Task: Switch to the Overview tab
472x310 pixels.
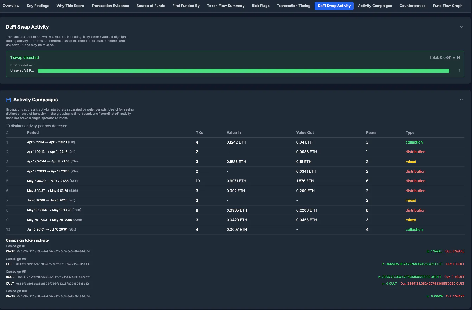Action: 11,6
